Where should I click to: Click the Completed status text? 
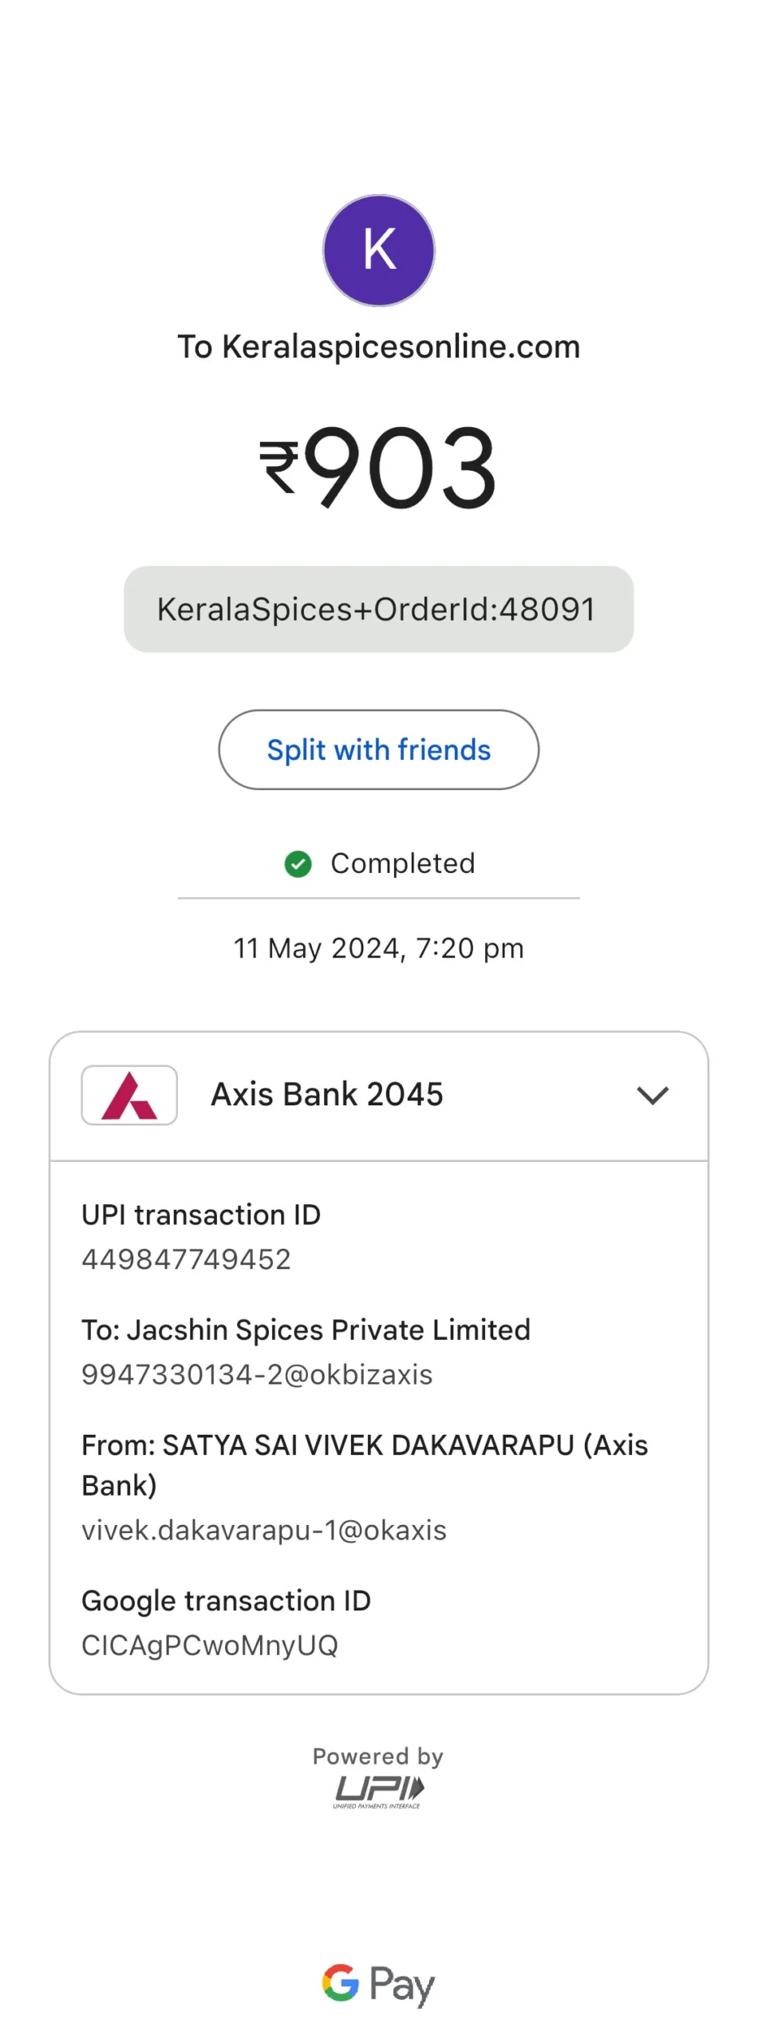[403, 863]
